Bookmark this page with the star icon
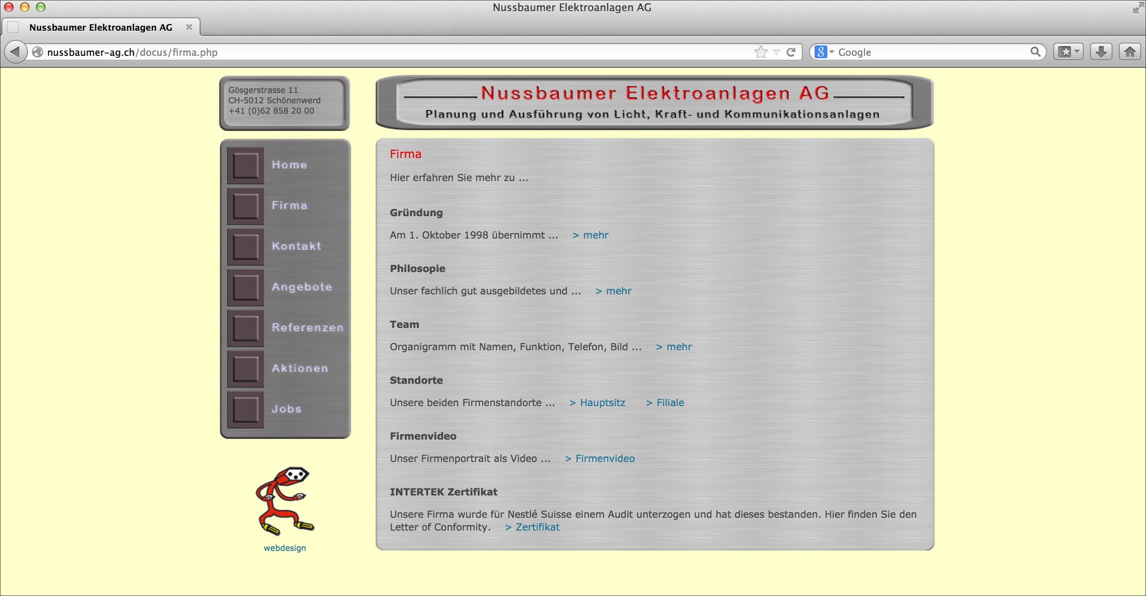The width and height of the screenshot is (1146, 596). click(x=760, y=52)
